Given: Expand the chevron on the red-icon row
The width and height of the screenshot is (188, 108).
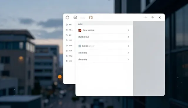Looking at the screenshot, I should click(128, 30).
